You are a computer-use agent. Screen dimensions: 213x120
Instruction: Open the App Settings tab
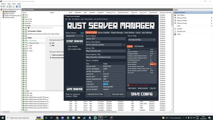(x=147, y=33)
